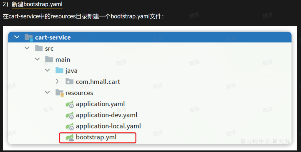Collapse the cart-service root node chevron
Screen dimensions: 301x152
tap(17, 37)
